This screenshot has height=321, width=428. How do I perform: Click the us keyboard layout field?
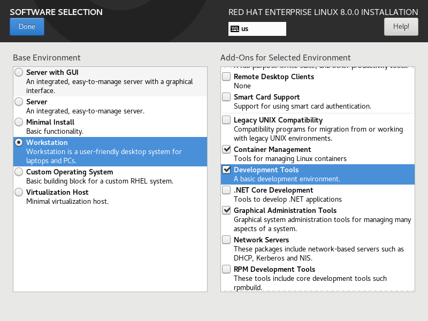click(262, 29)
